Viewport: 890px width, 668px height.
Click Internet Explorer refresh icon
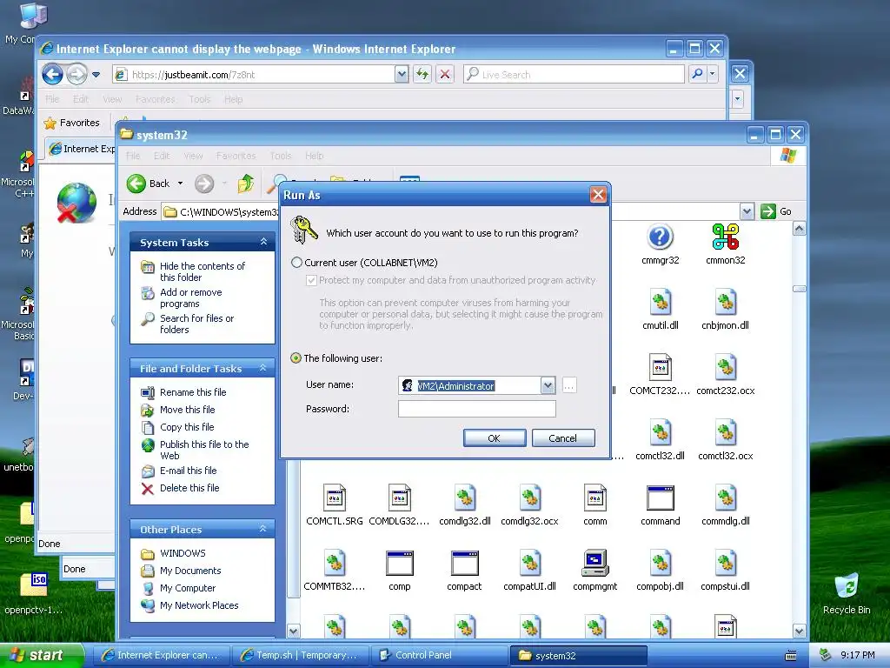pos(422,75)
